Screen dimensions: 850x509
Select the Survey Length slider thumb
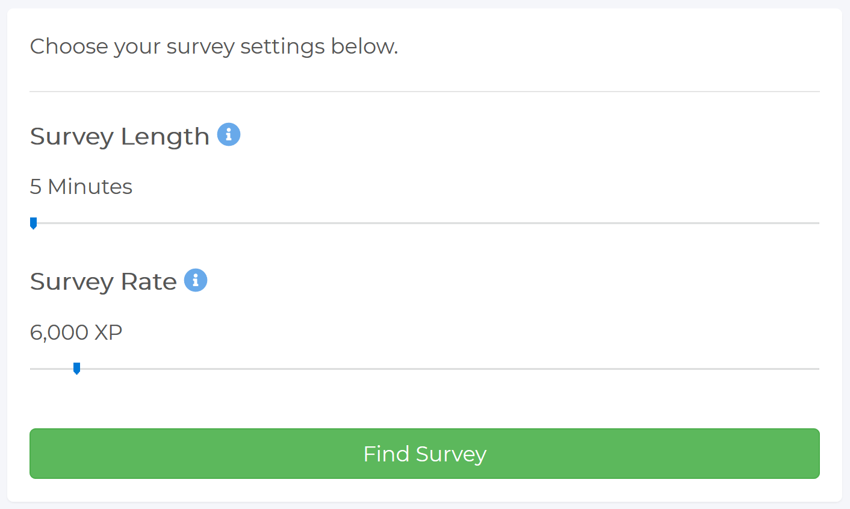coord(34,223)
